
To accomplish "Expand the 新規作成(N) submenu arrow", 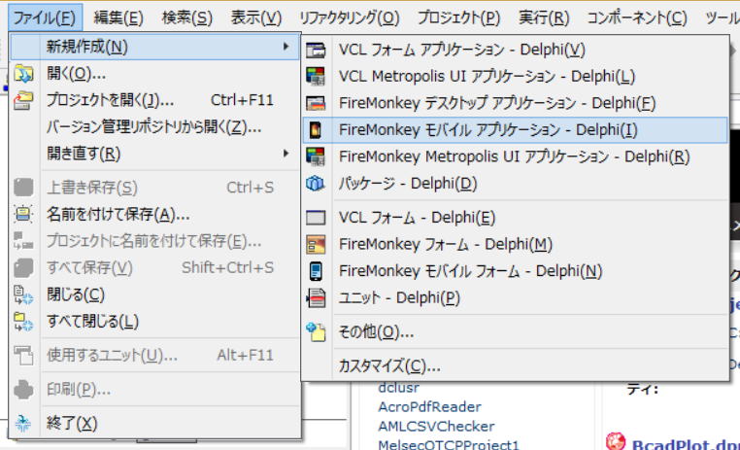I will pos(286,47).
